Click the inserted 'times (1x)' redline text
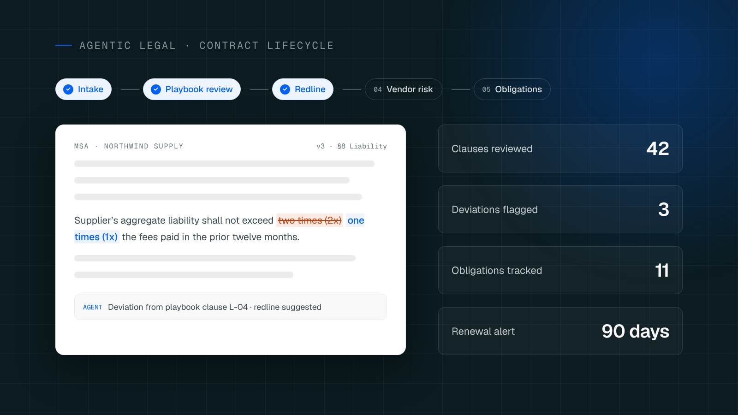The width and height of the screenshot is (738, 415). click(96, 237)
